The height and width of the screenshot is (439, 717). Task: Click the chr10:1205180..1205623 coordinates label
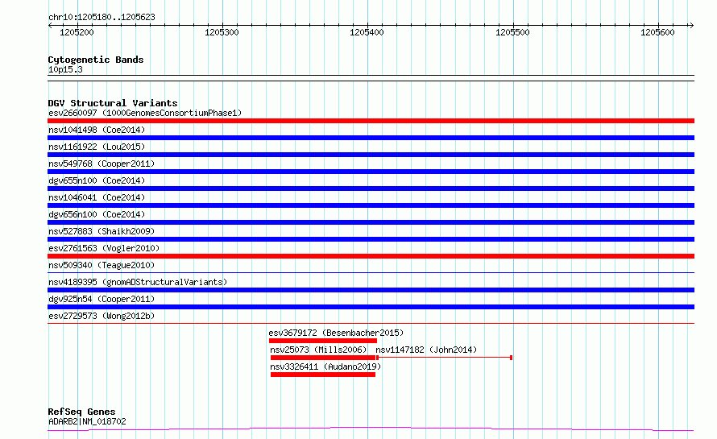[x=102, y=18]
